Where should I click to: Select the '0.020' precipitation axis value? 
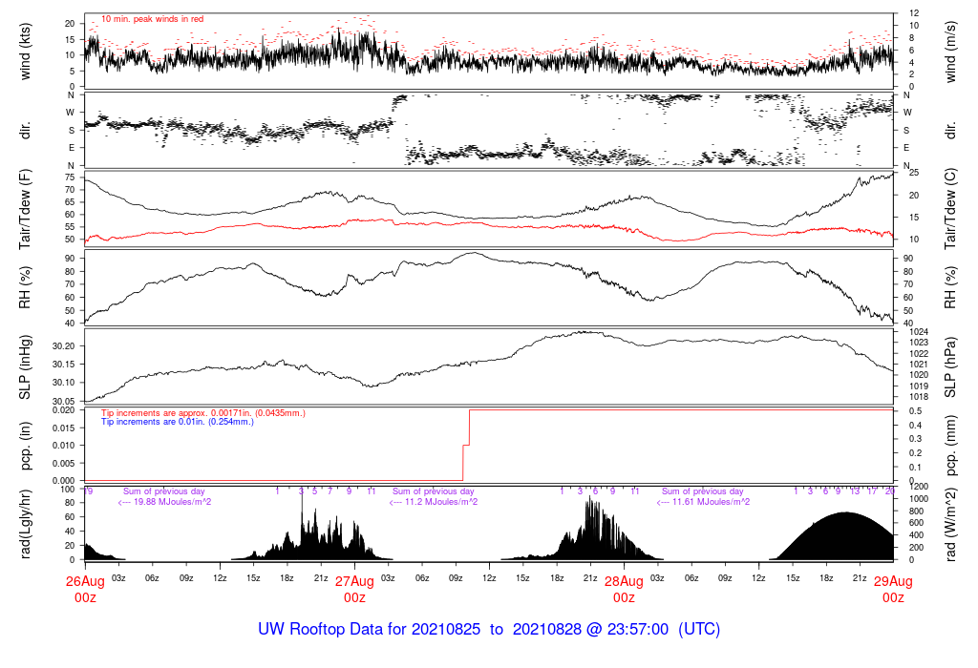[64, 410]
